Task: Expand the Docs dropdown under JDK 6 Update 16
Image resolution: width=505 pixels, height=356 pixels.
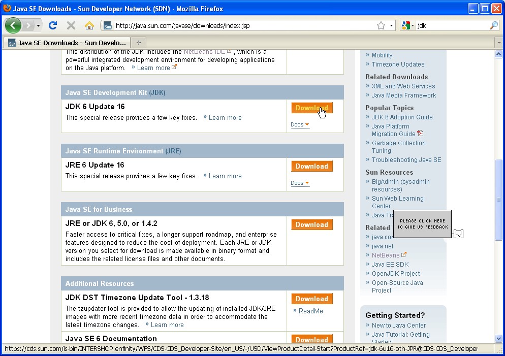Action: coord(300,125)
